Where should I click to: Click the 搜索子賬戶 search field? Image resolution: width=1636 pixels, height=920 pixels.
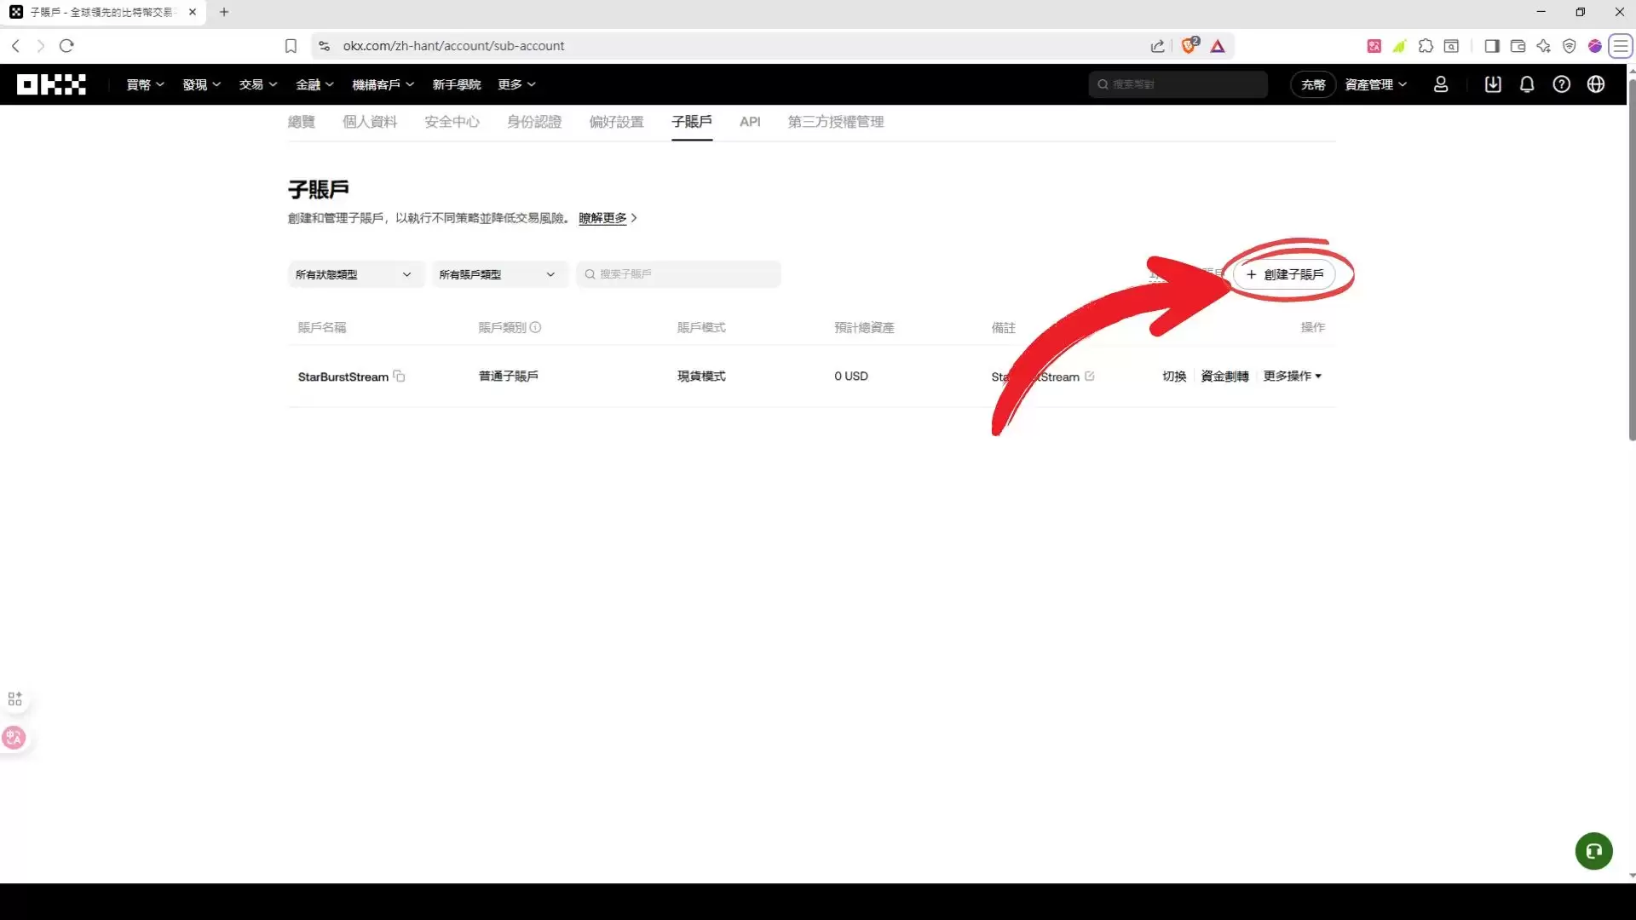coord(679,273)
